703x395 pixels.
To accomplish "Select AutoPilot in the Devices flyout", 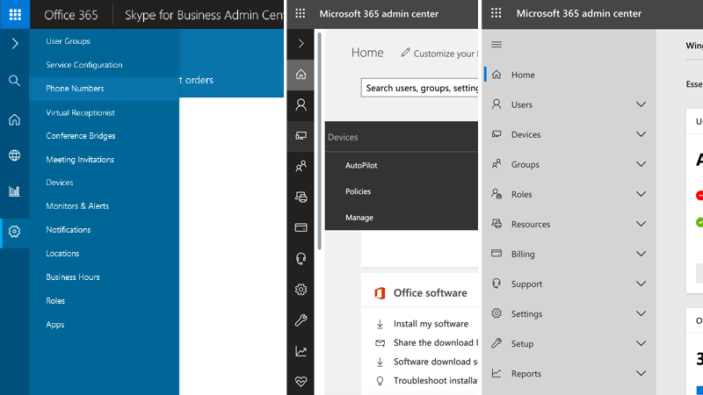I will pos(361,165).
